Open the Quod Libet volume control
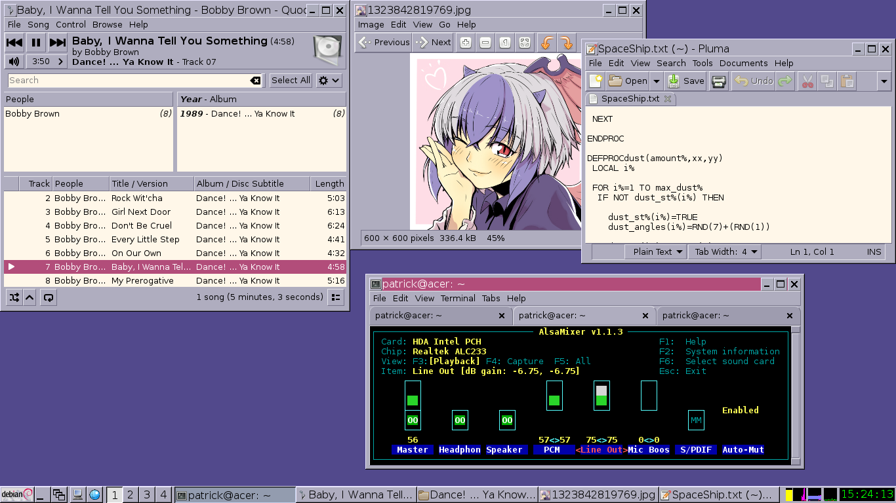Viewport: 896px width, 503px height. [x=14, y=62]
